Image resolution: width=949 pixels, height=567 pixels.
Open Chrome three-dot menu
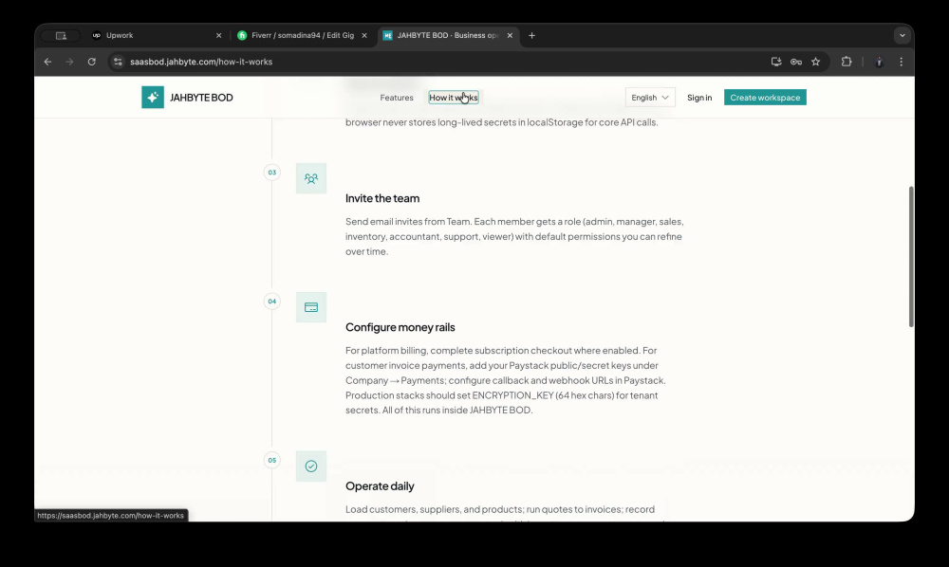coord(902,62)
